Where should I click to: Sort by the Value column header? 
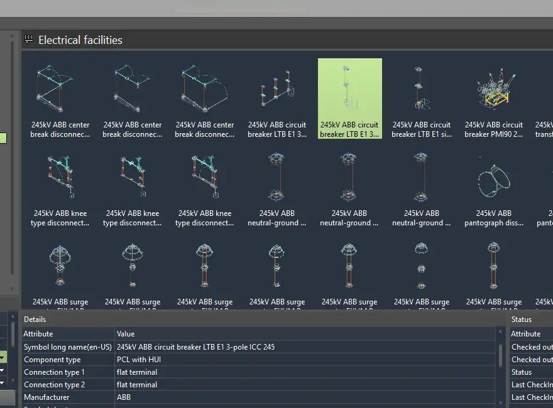point(126,334)
